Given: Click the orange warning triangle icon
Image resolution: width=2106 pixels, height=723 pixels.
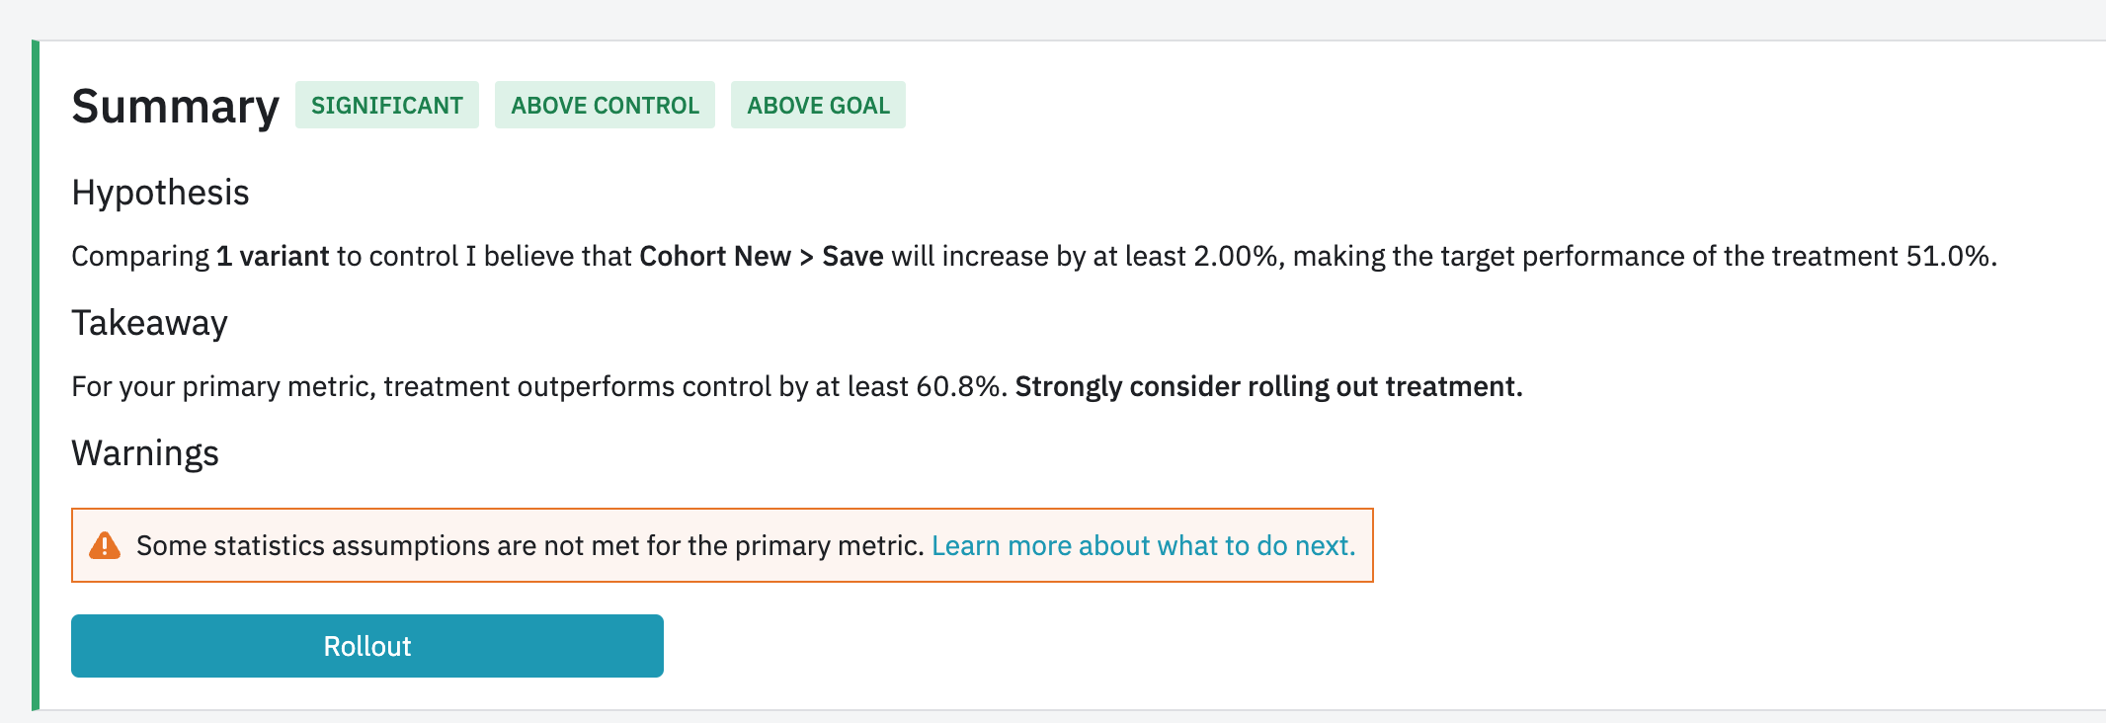Looking at the screenshot, I should click(x=105, y=545).
